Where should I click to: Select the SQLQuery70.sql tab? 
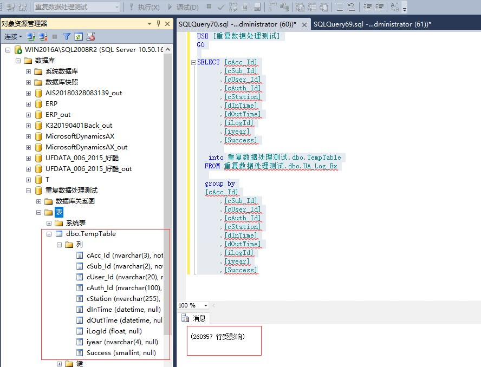(237, 24)
